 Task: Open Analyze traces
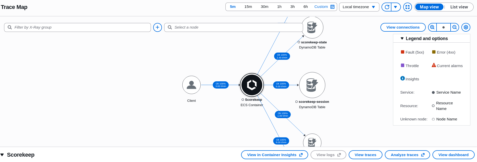407,155
